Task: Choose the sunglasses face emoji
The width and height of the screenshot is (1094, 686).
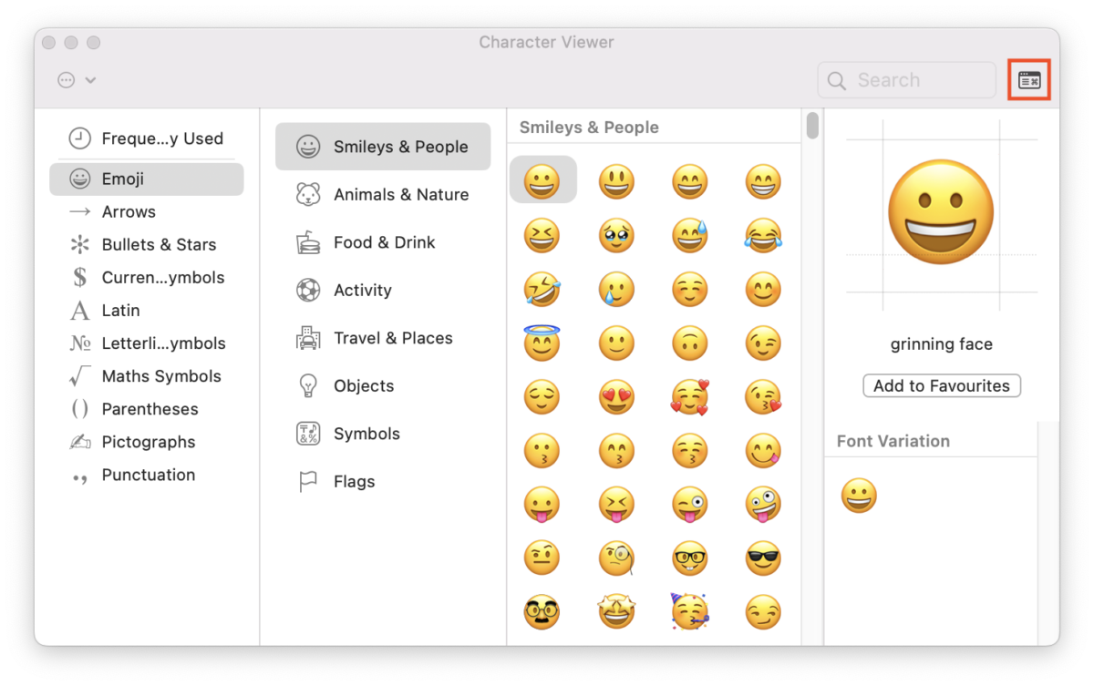Action: 763,558
